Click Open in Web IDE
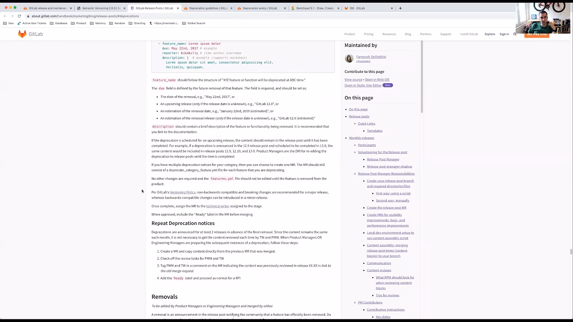Image resolution: width=573 pixels, height=322 pixels. click(377, 80)
